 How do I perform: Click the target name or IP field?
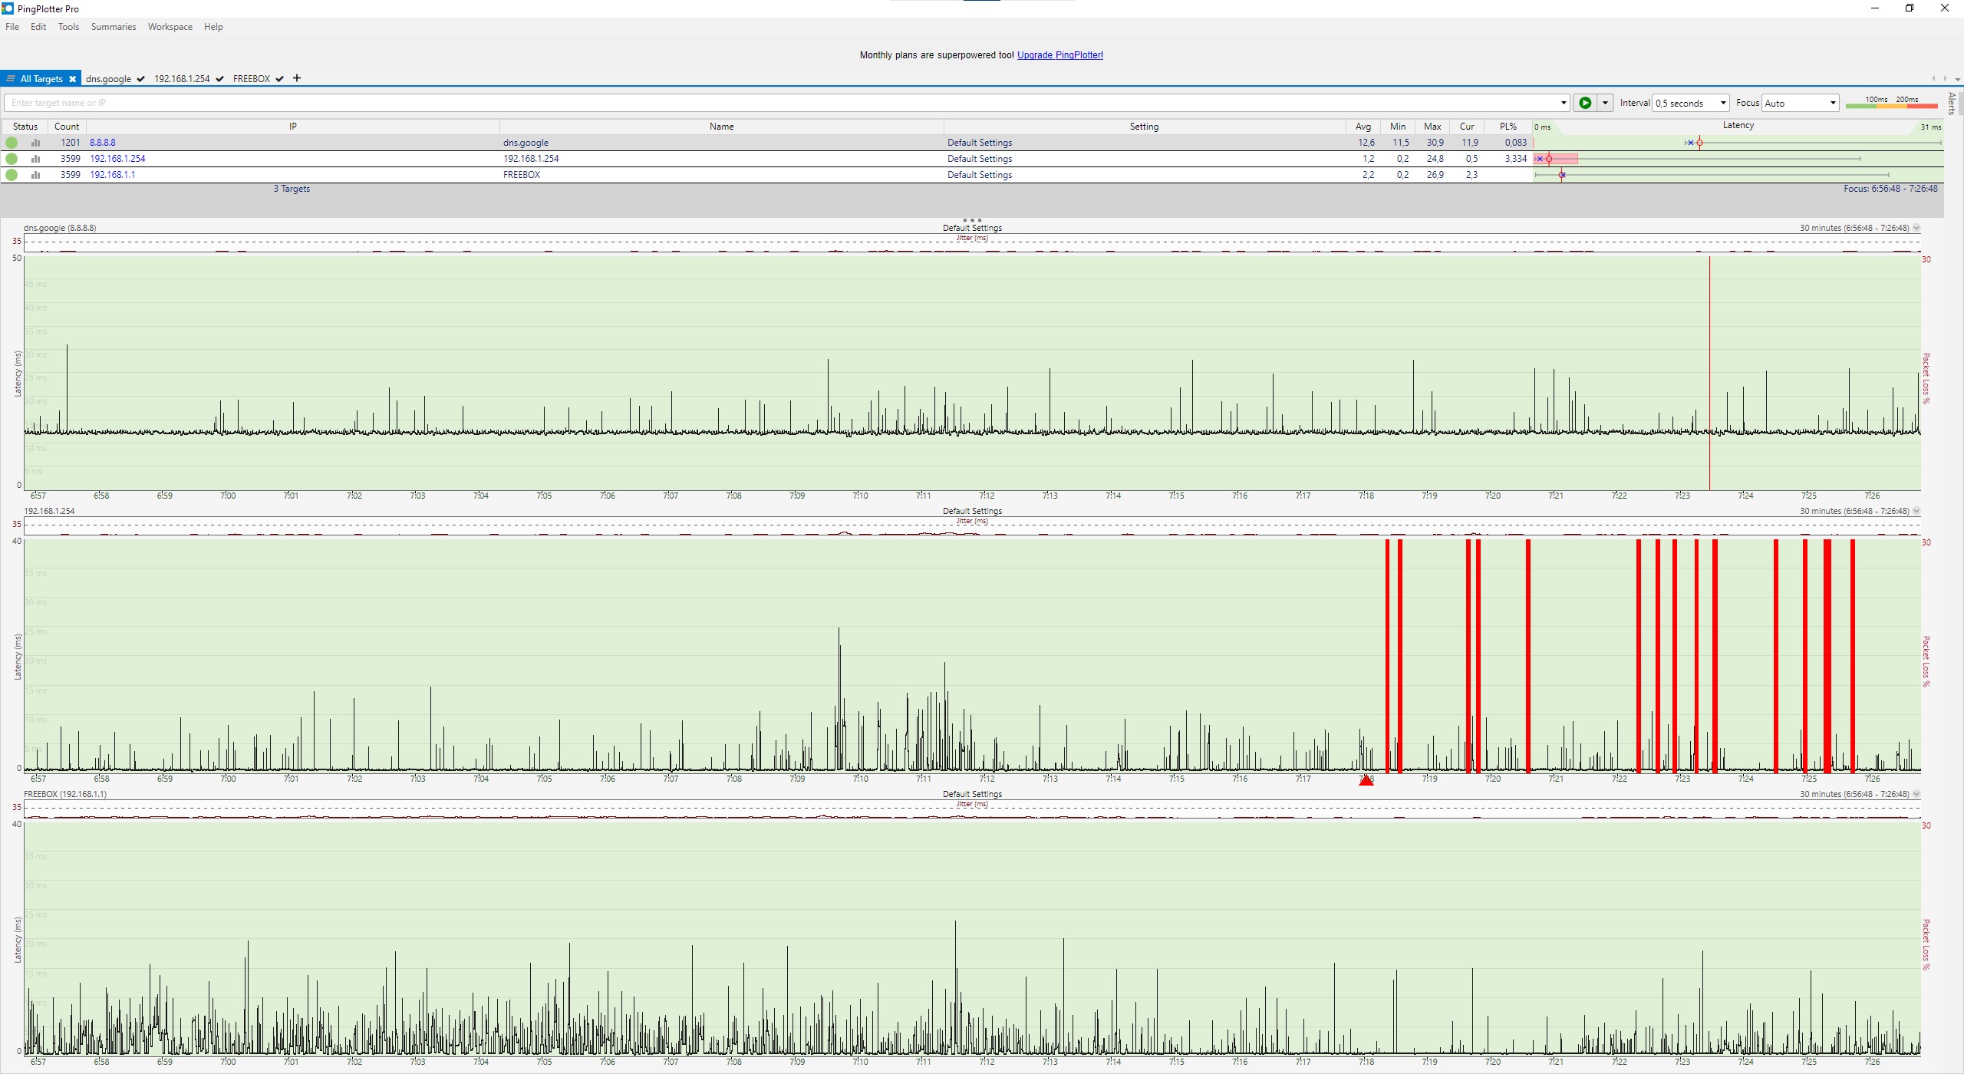(783, 103)
